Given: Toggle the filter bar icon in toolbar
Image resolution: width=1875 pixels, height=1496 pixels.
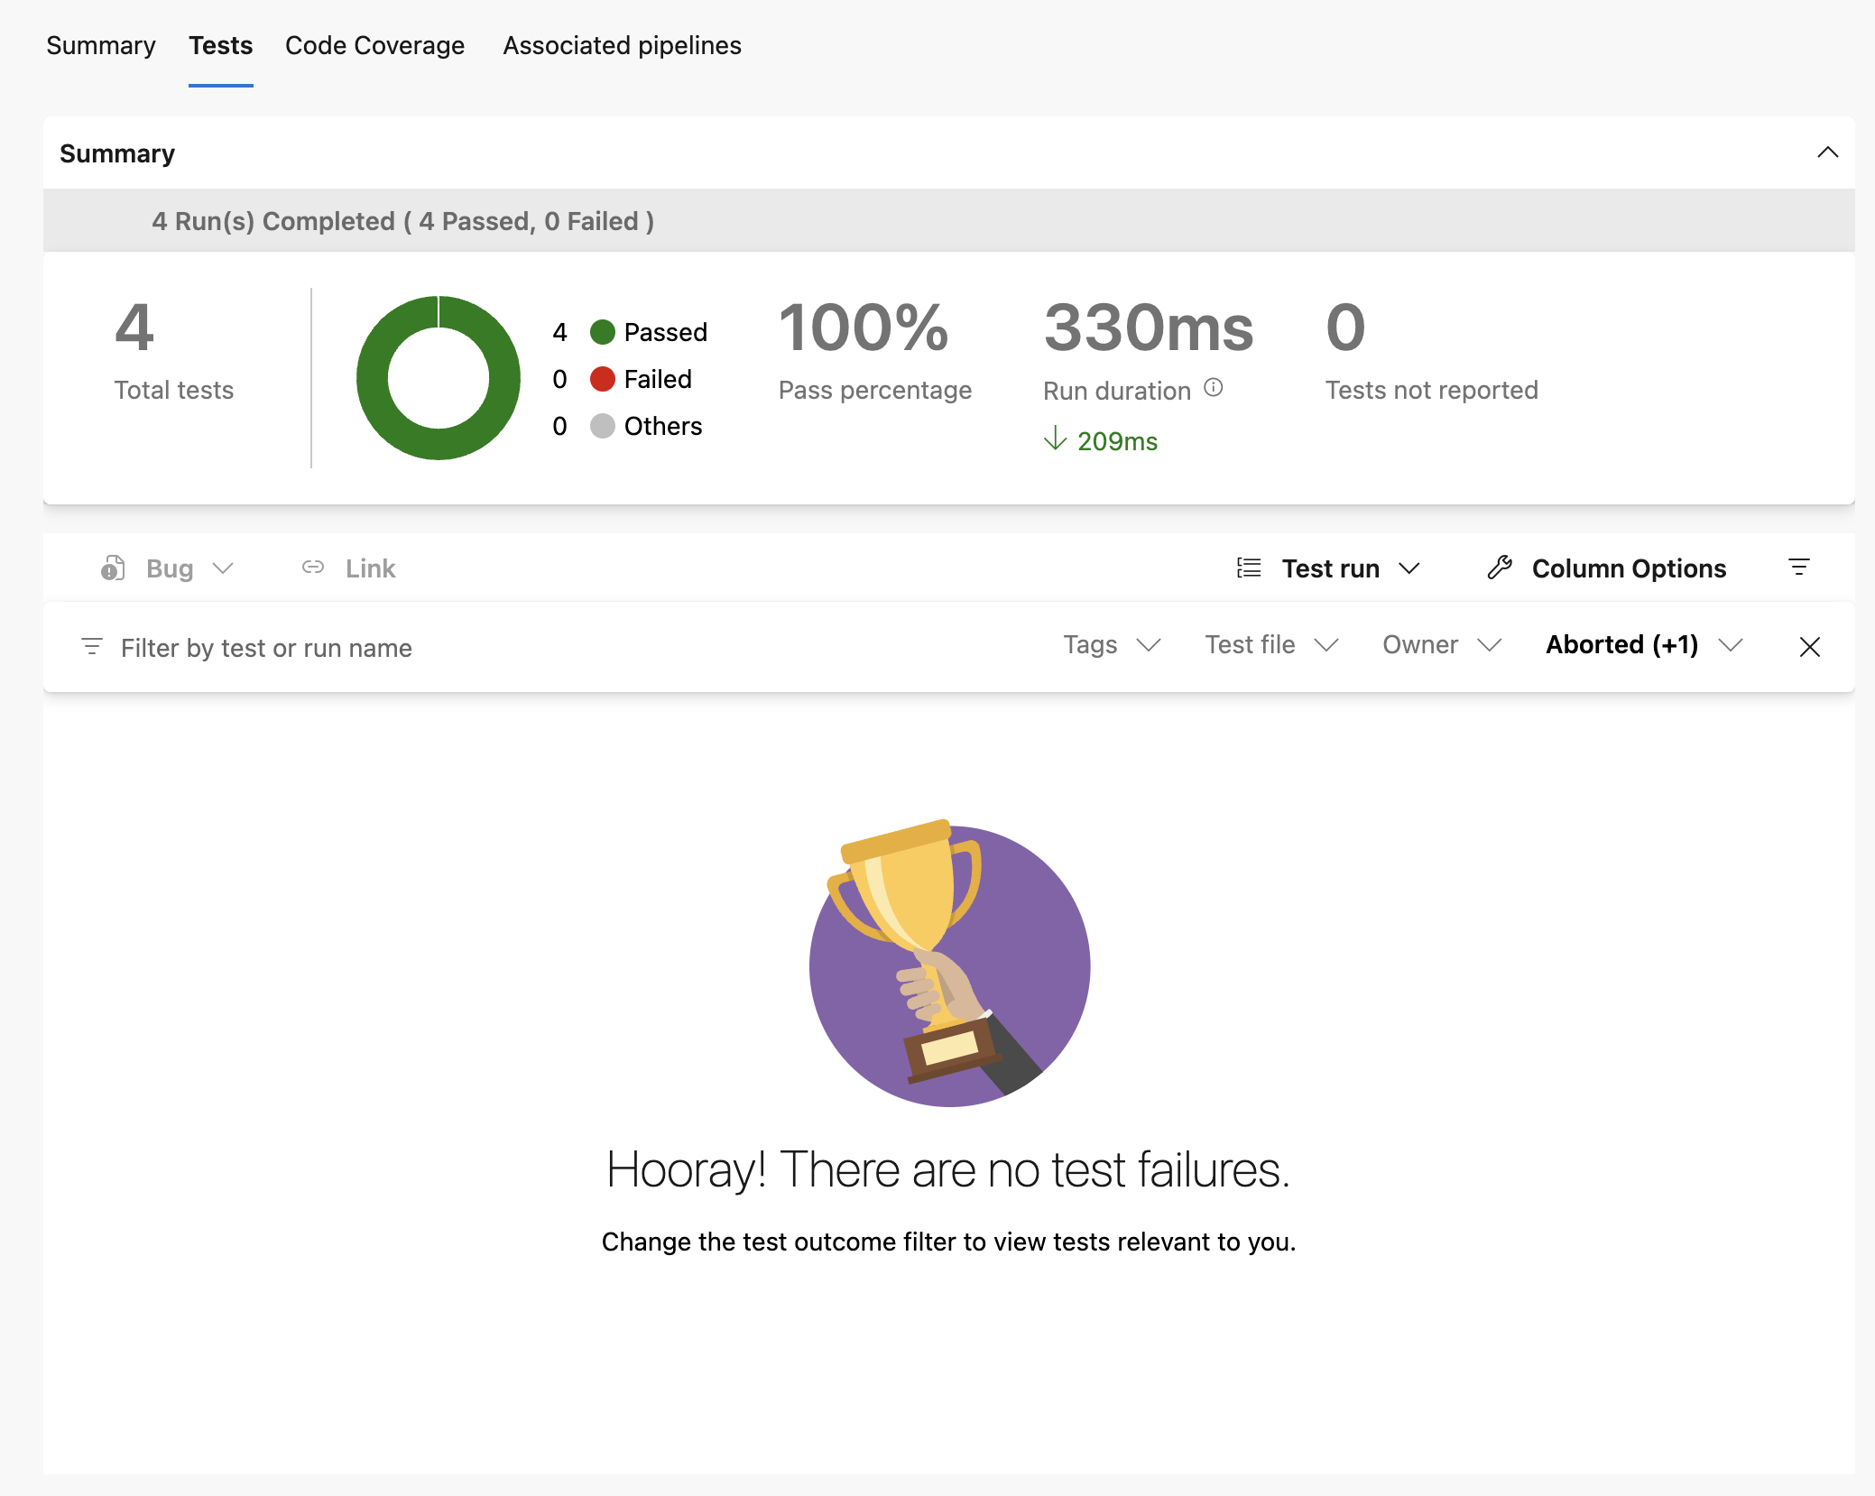Looking at the screenshot, I should 1798,568.
